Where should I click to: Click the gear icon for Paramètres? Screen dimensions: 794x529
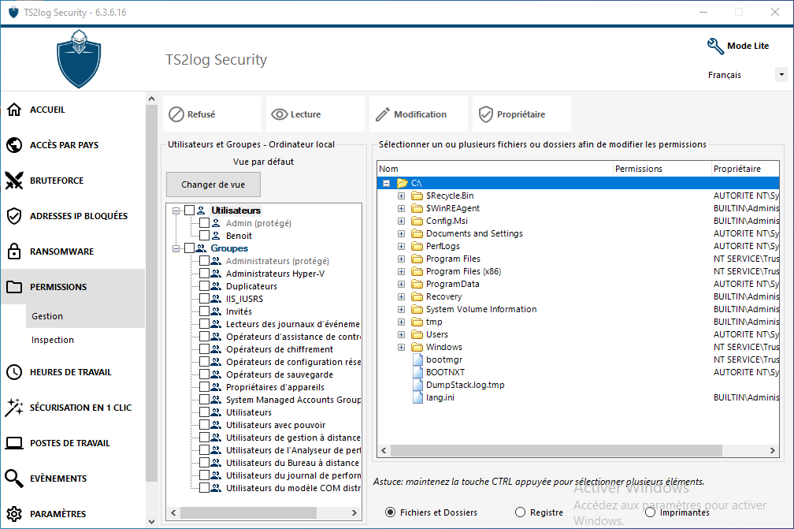14,514
